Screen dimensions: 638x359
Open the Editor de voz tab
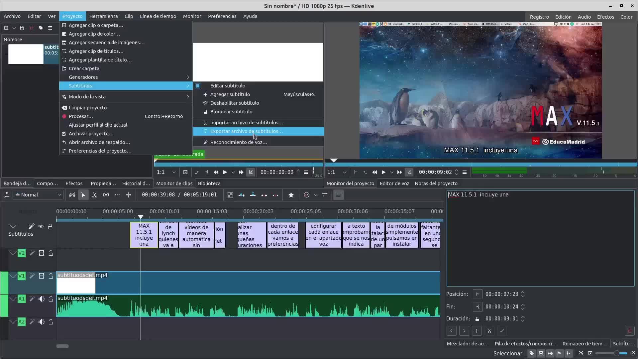[x=394, y=183]
